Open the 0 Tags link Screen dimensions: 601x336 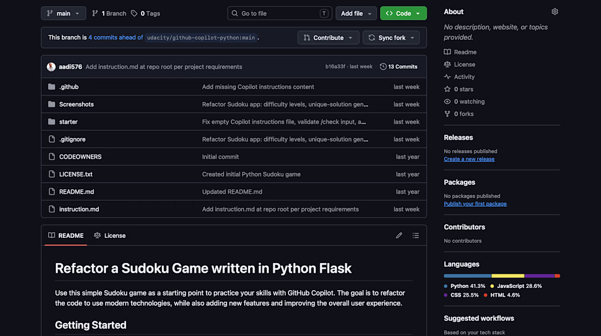(146, 14)
